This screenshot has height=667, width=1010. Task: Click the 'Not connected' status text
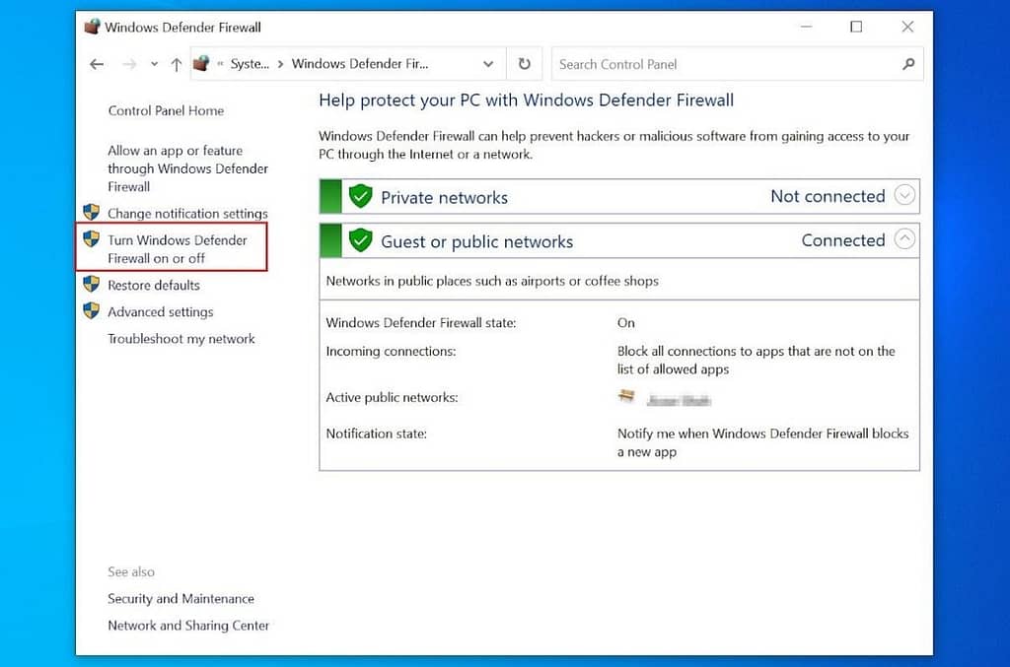click(x=828, y=196)
